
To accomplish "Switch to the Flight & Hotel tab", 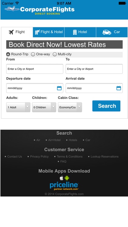I will [x=49, y=32].
